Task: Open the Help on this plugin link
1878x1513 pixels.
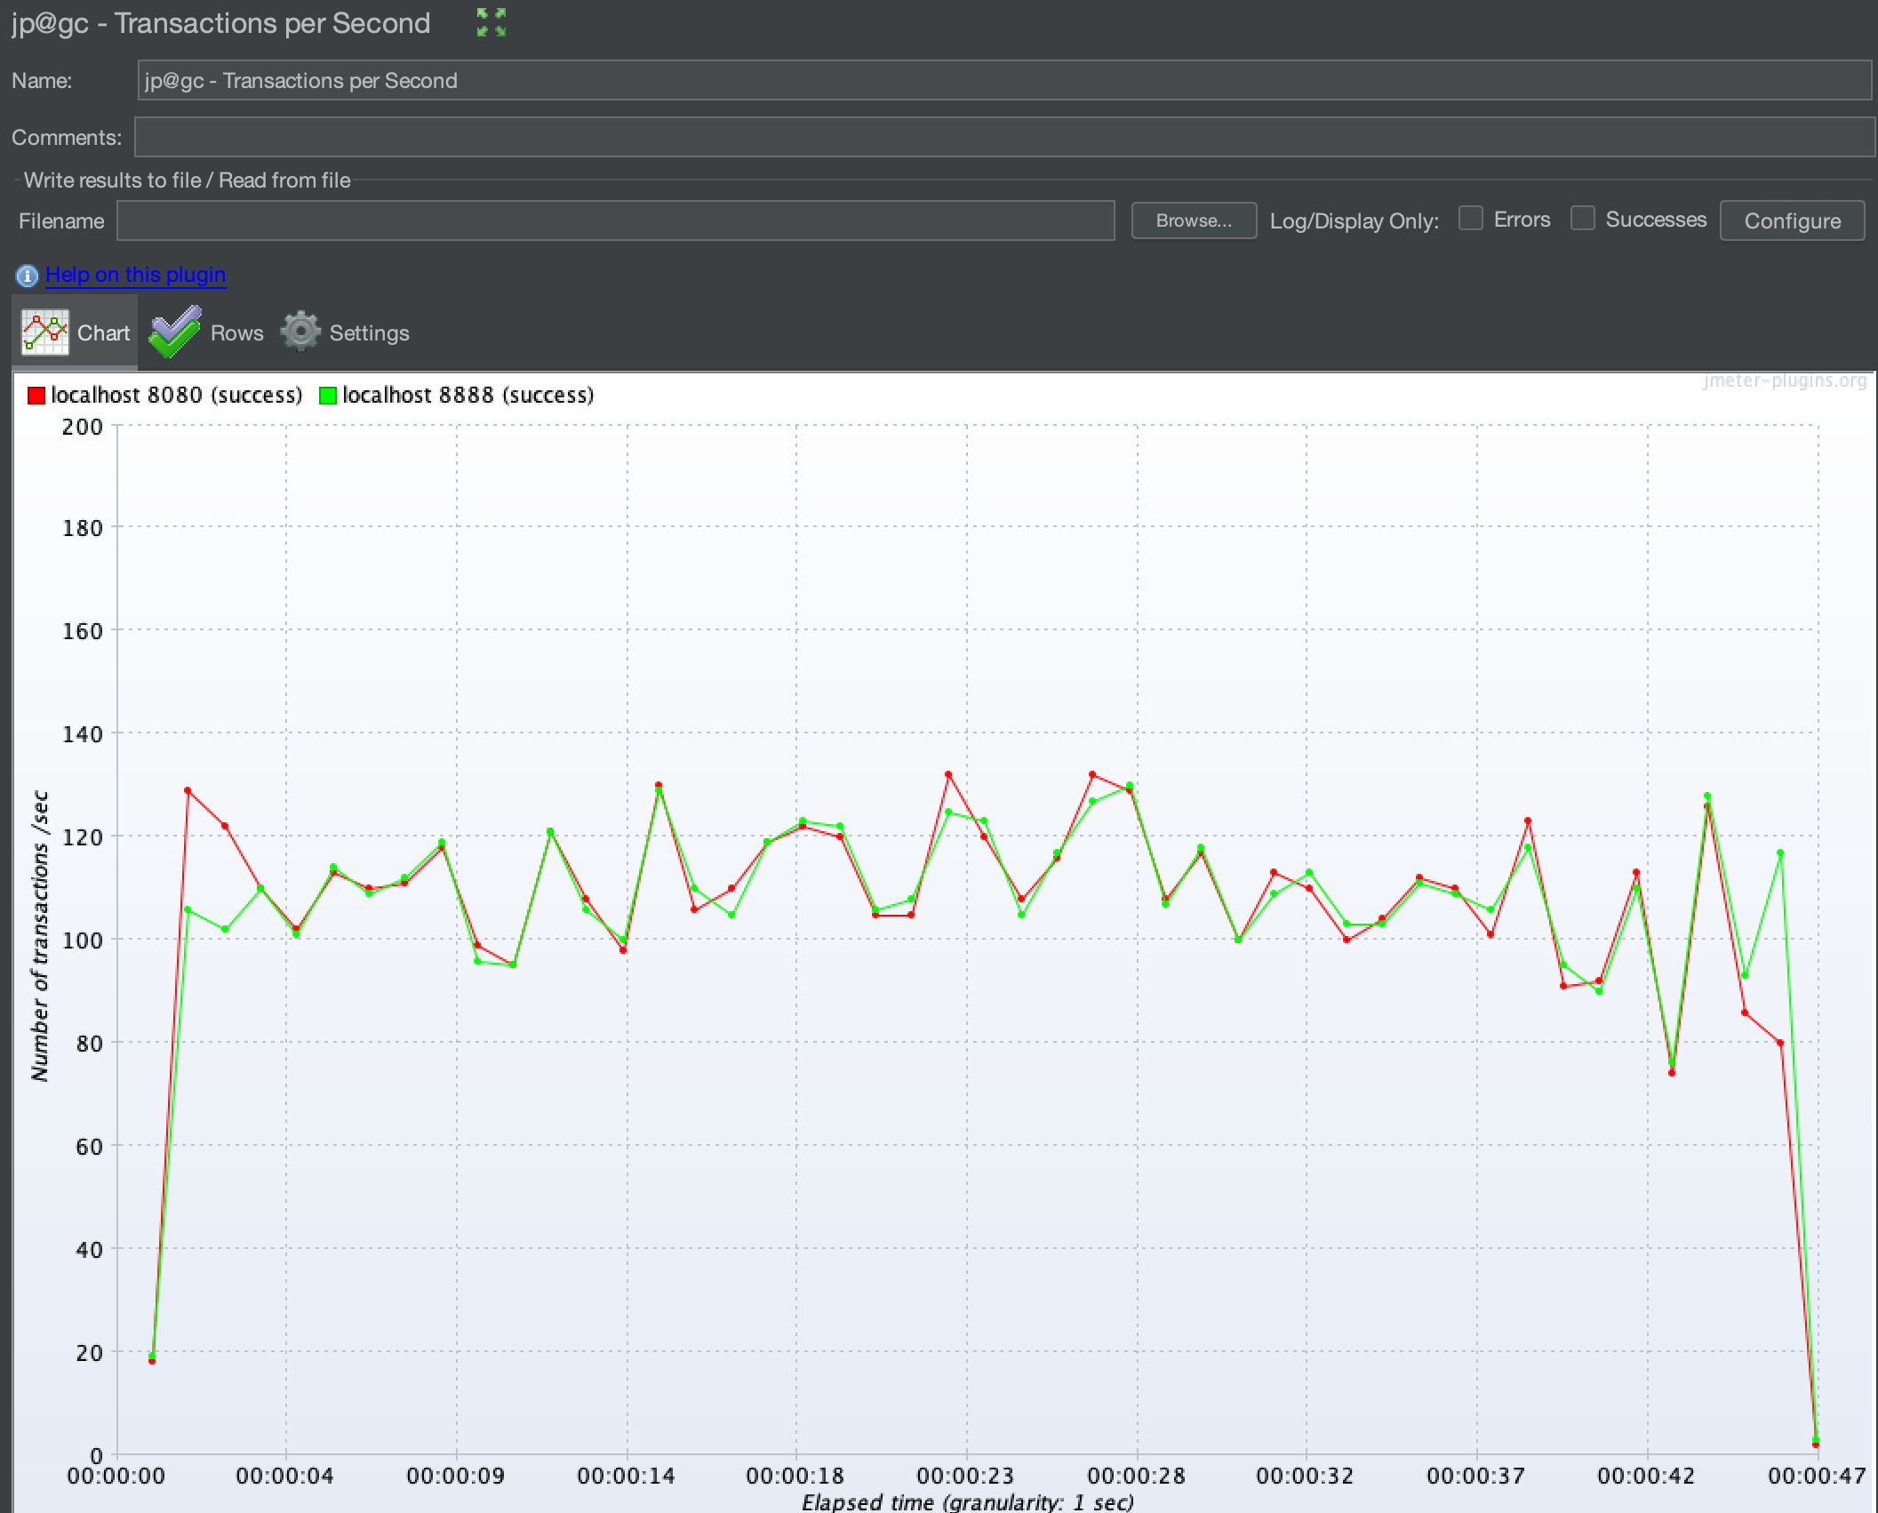Action: point(135,275)
